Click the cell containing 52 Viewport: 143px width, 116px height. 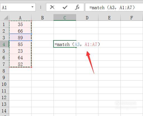tap(20, 64)
